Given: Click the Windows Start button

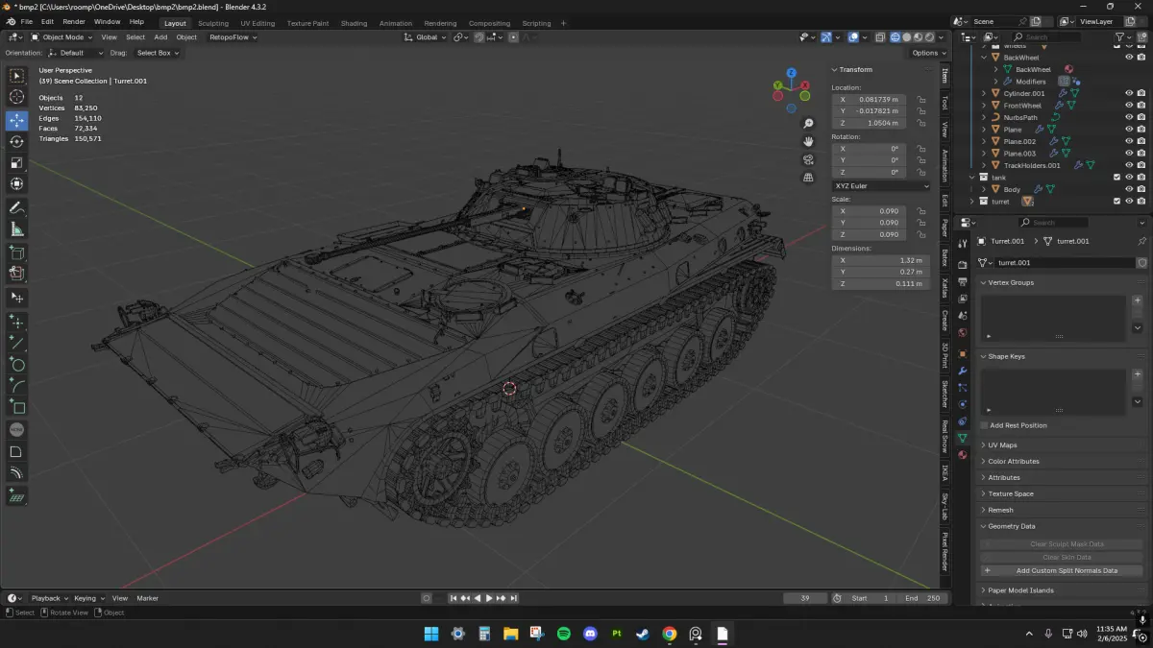Looking at the screenshot, I should point(431,634).
